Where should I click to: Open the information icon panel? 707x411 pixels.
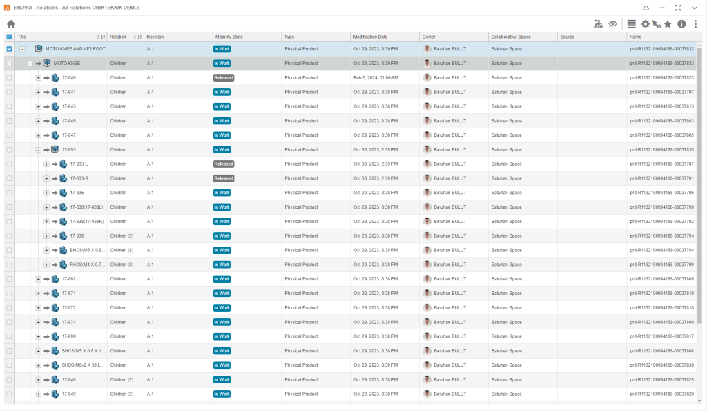(x=681, y=24)
